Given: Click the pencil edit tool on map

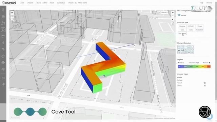Looking at the screenshot, I should point(173,23).
